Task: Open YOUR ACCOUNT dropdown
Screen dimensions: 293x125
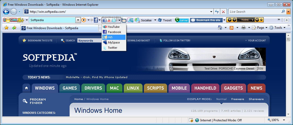Action: pos(255,40)
